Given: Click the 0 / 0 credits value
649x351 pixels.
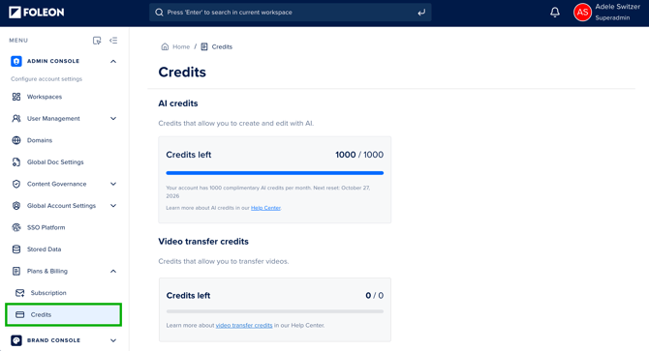Looking at the screenshot, I should (374, 296).
